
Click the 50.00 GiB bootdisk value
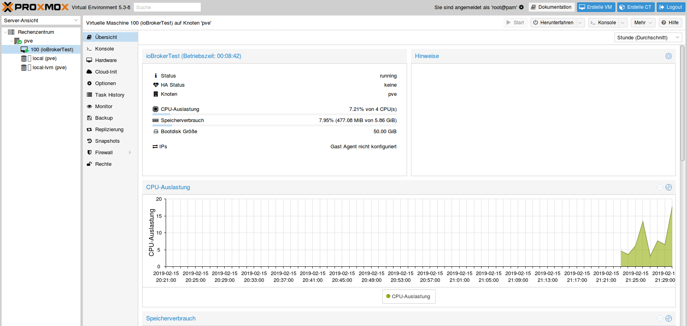click(x=385, y=132)
